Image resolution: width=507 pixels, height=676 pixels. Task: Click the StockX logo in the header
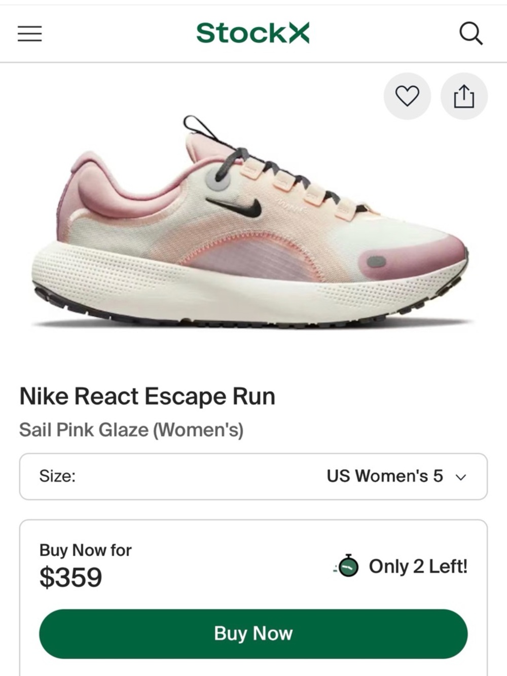(x=253, y=32)
